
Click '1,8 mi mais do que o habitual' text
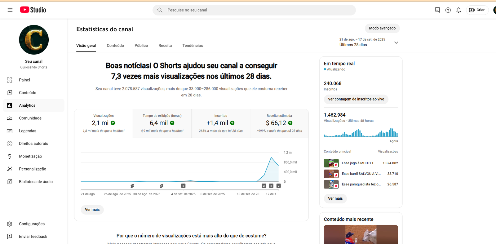[x=104, y=131]
